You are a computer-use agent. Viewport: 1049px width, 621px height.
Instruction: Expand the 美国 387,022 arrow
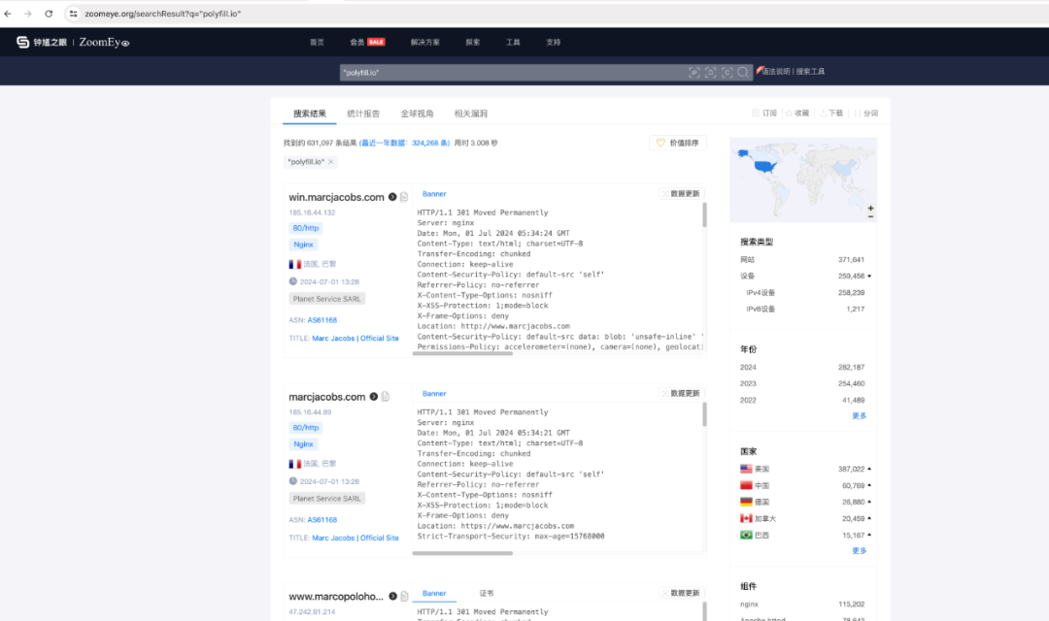point(869,469)
